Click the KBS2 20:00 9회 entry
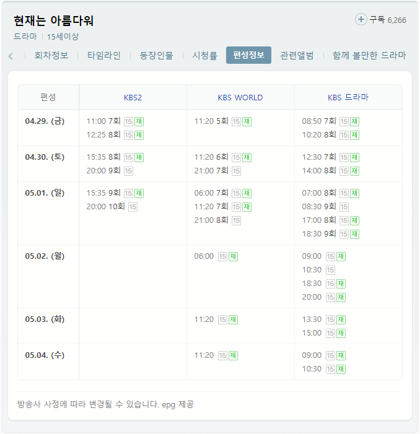 [110, 171]
